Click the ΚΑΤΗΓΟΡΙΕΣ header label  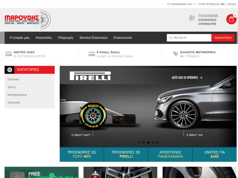click(28, 70)
